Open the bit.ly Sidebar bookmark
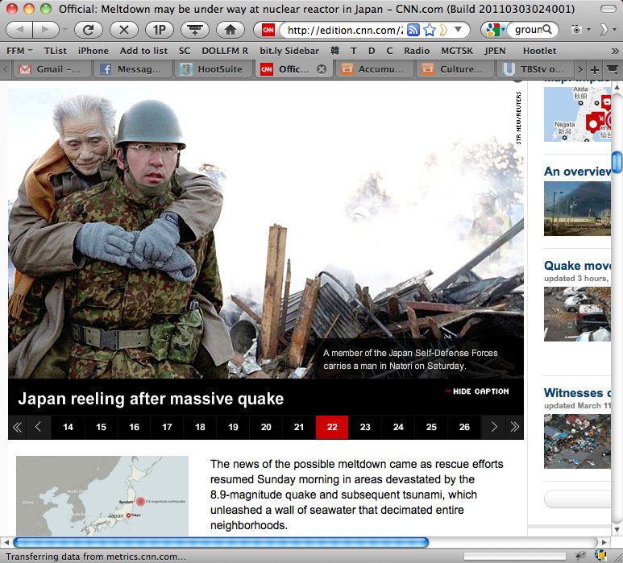The image size is (623, 563). tap(289, 50)
